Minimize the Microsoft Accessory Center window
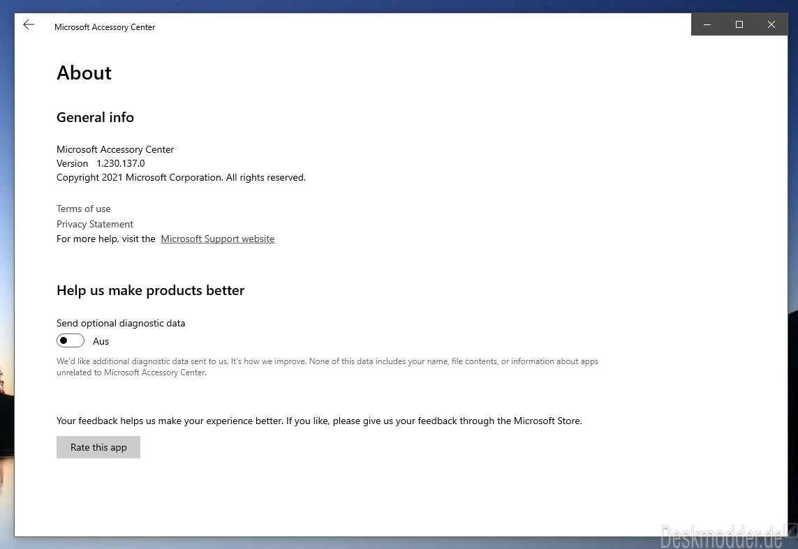The width and height of the screenshot is (798, 549). click(707, 25)
